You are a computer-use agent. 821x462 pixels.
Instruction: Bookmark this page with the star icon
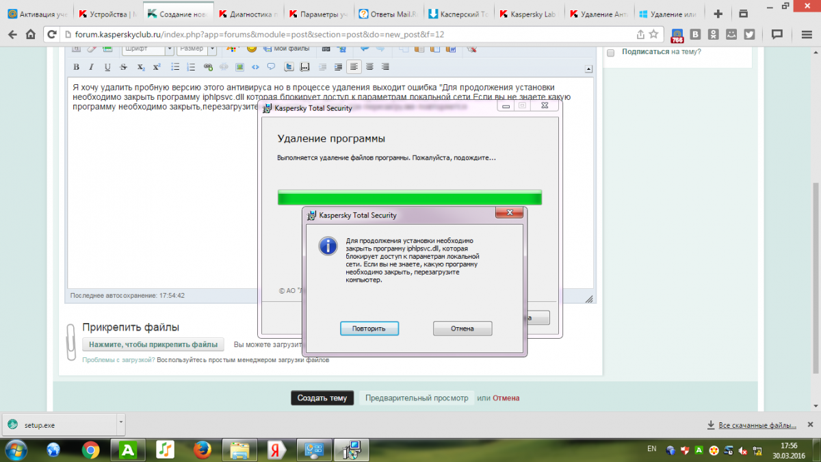654,34
